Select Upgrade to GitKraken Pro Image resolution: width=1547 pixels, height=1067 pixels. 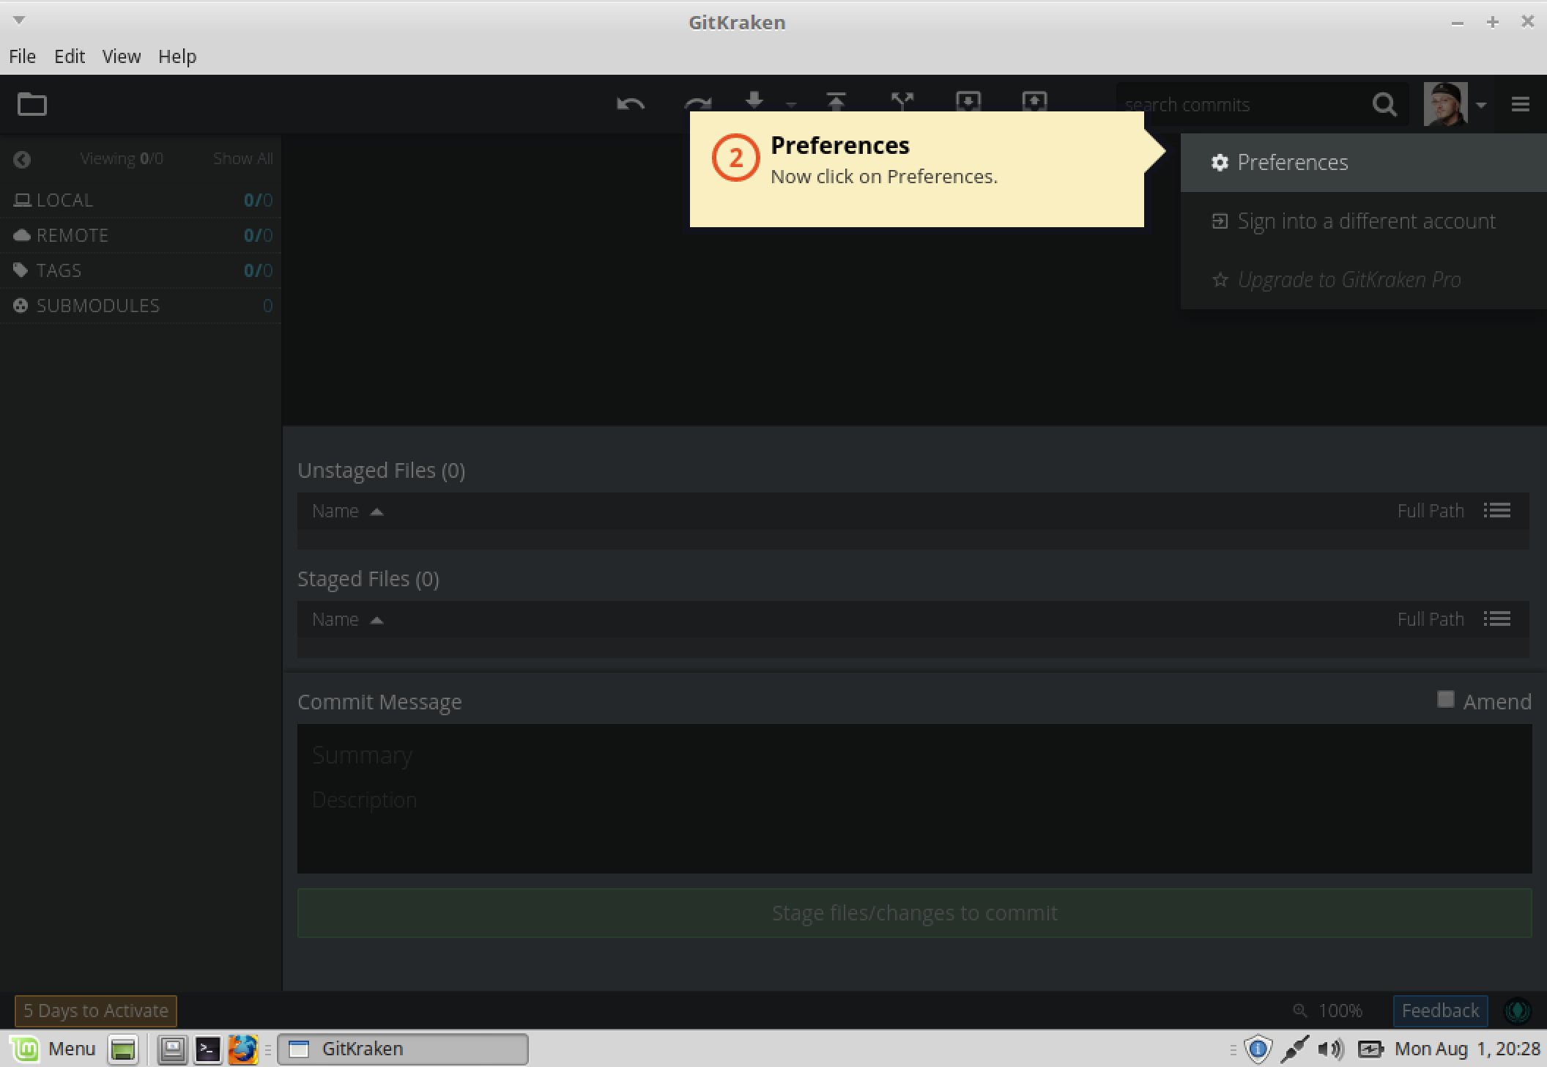(x=1363, y=279)
